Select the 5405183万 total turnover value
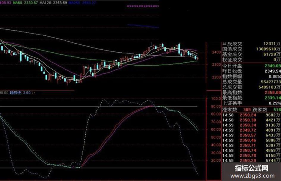Image resolution: width=281 pixels, height=181 pixels. pyautogui.click(x=269, y=87)
